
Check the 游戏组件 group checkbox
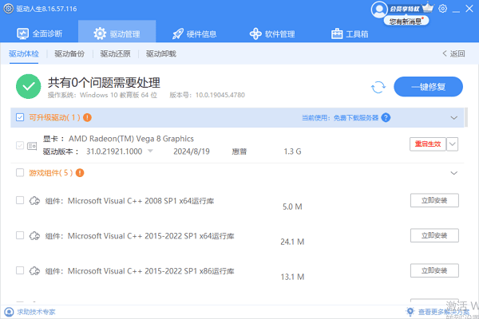[20, 172]
